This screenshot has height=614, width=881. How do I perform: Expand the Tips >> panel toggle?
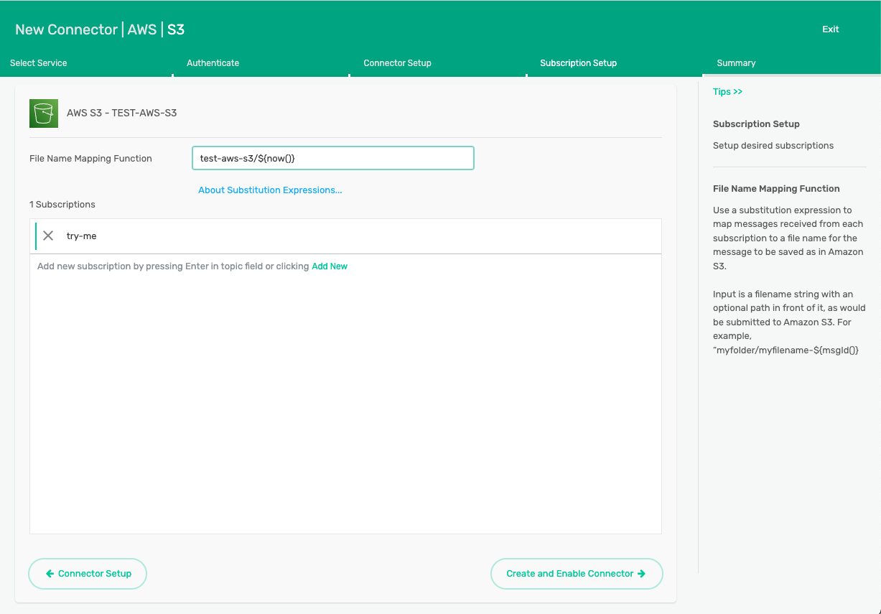727,92
